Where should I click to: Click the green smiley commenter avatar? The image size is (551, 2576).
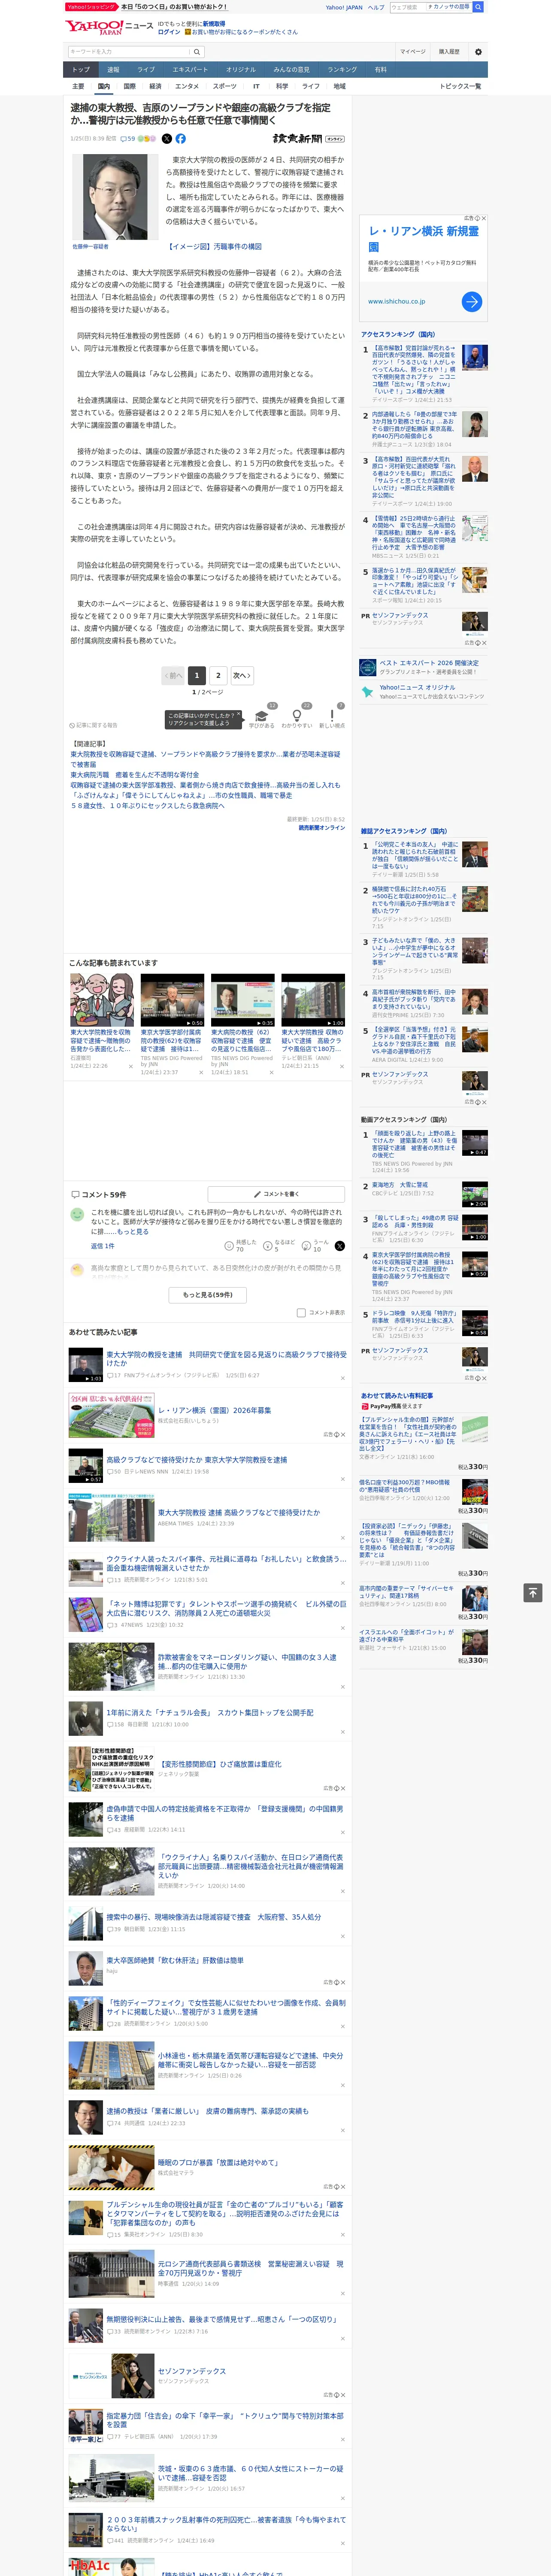(x=77, y=1214)
